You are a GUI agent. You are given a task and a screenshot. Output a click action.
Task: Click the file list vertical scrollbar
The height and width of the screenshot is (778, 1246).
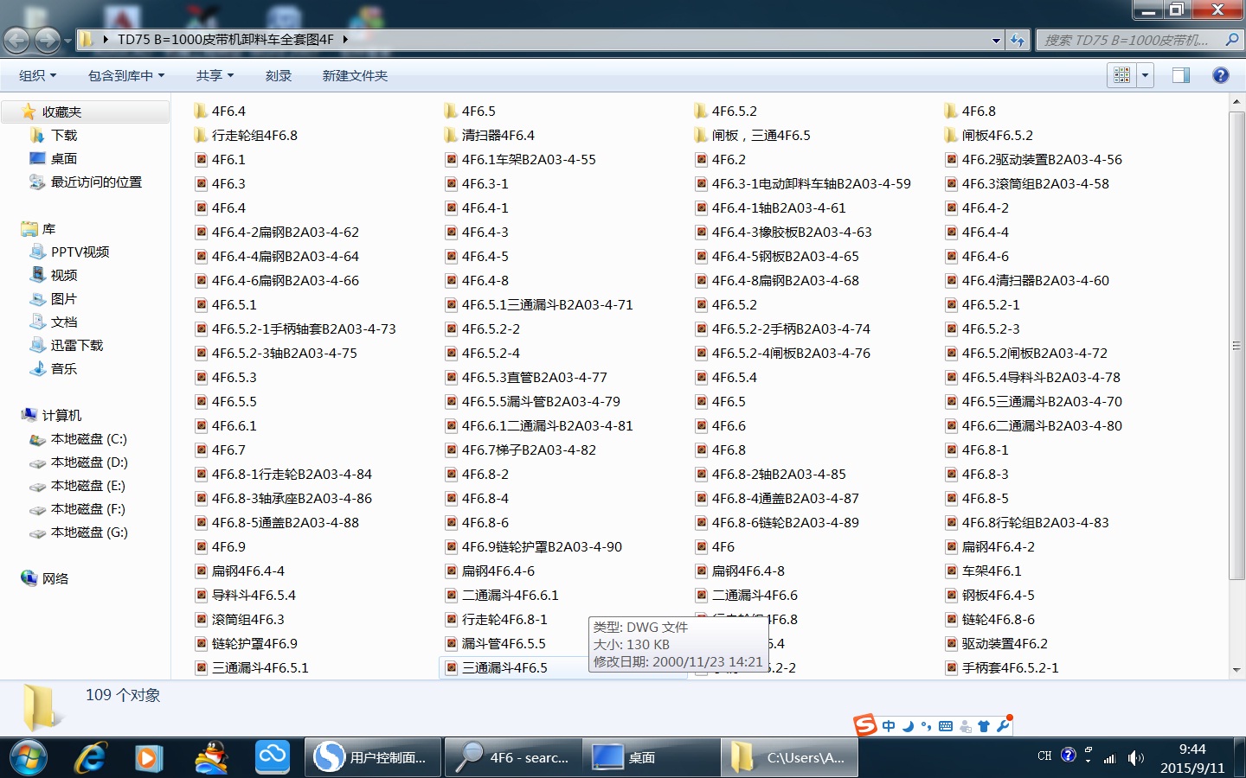1236,346
